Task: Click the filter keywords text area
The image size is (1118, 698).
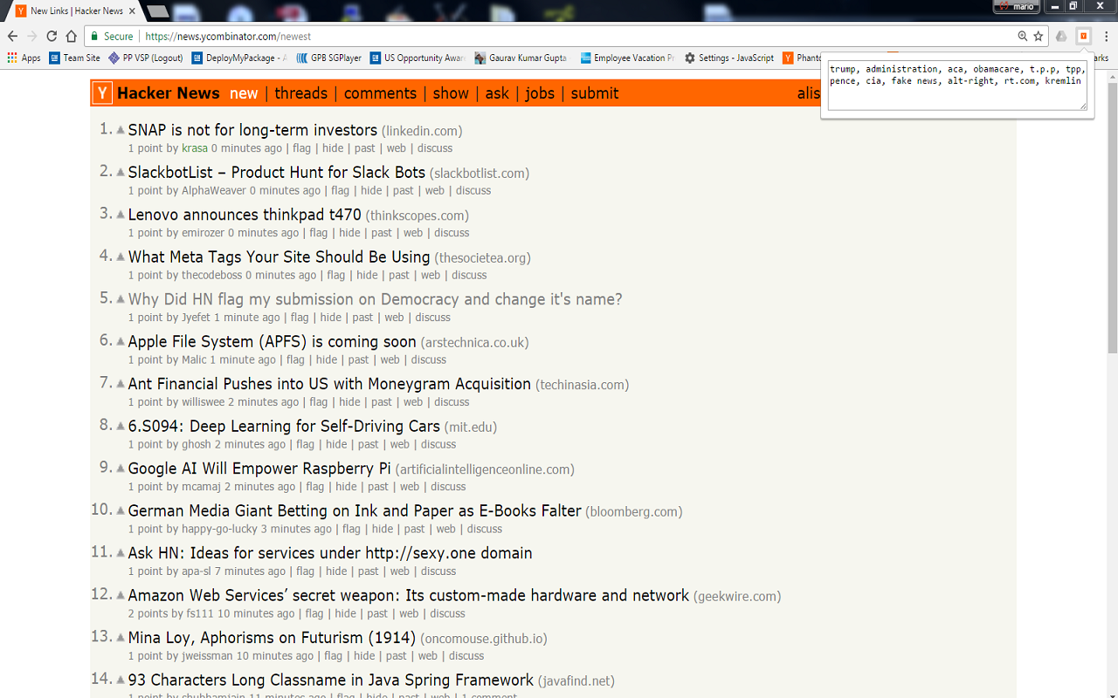Action: pyautogui.click(x=958, y=86)
